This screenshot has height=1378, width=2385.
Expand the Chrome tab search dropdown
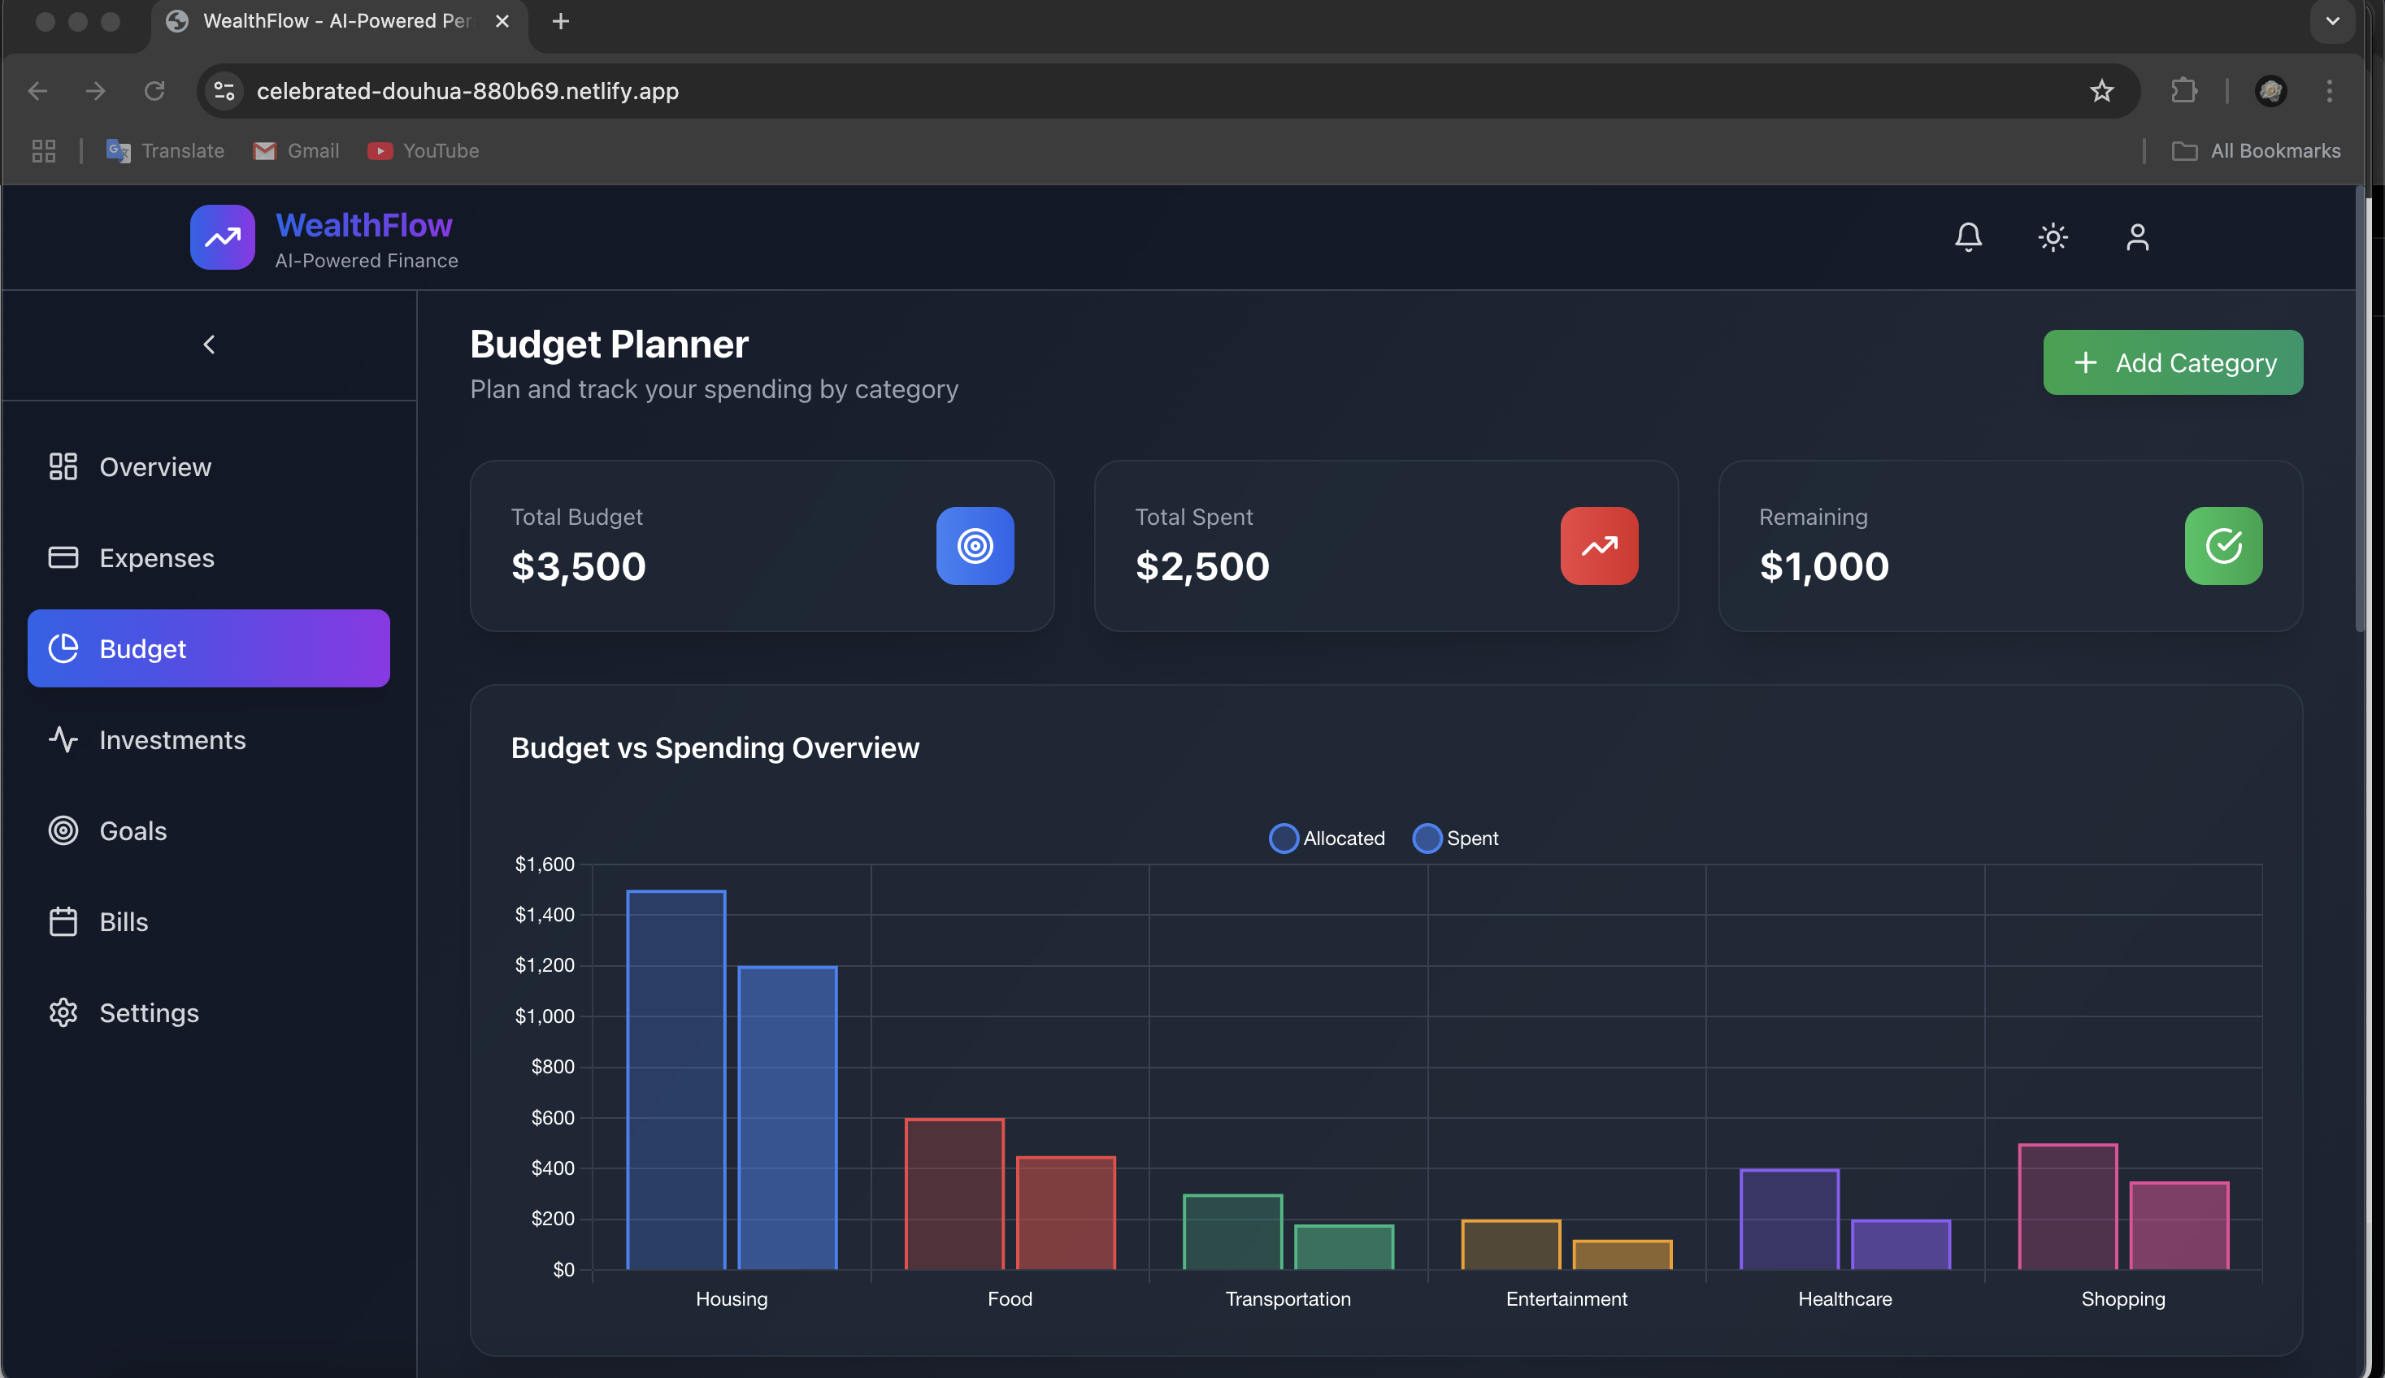pyautogui.click(x=2332, y=21)
